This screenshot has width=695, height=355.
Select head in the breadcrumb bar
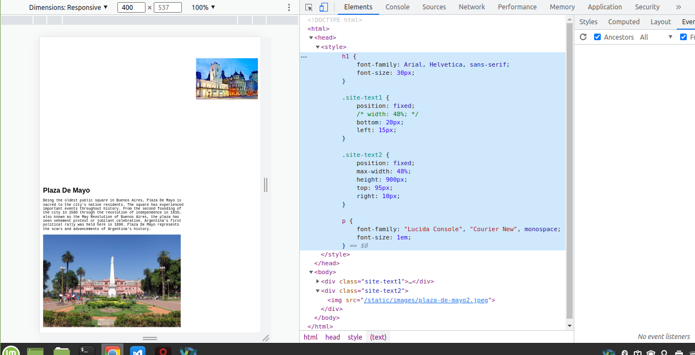coord(332,337)
